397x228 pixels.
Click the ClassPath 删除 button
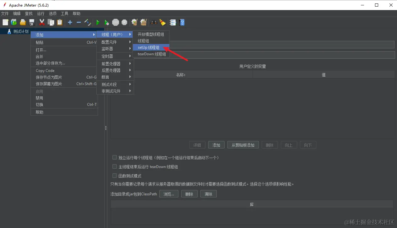(x=189, y=194)
